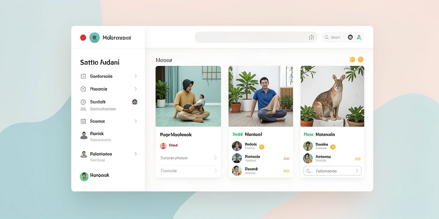Open the kangaroo photo thumbnail
This screenshot has width=439, height=219.
point(332,96)
